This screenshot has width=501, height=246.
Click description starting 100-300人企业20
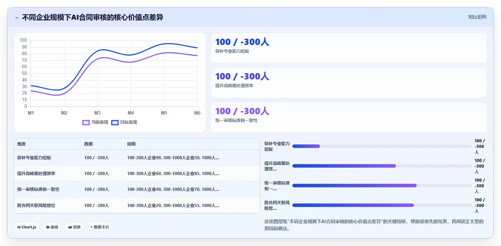(173, 206)
